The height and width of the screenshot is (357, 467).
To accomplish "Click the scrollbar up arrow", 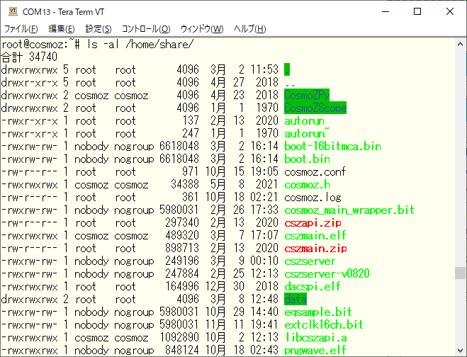I will pyautogui.click(x=461, y=43).
